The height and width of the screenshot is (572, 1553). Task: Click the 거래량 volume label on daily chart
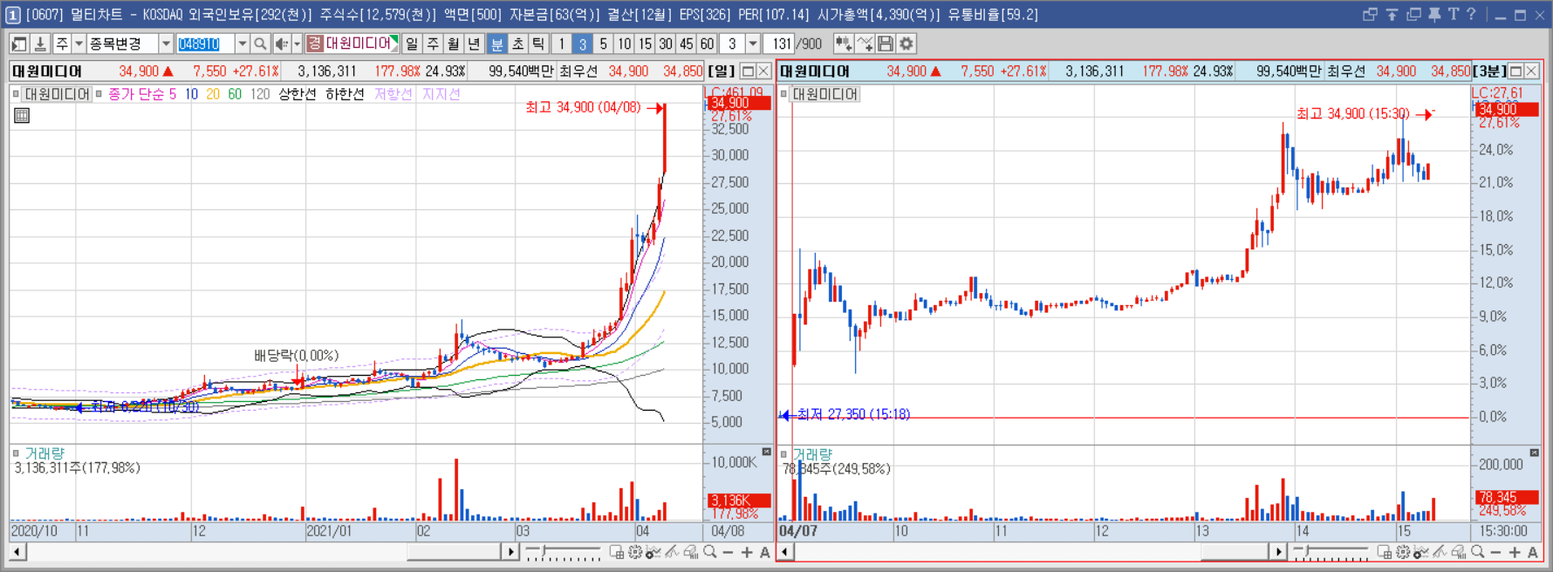pyautogui.click(x=44, y=453)
